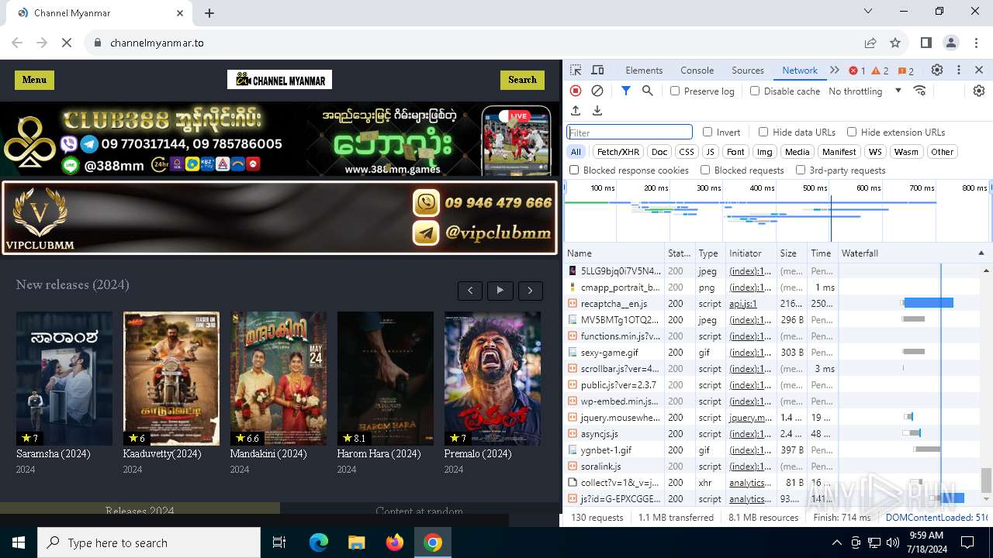Image resolution: width=993 pixels, height=558 pixels.
Task: Toggle the network filter funnel icon
Action: point(626,91)
